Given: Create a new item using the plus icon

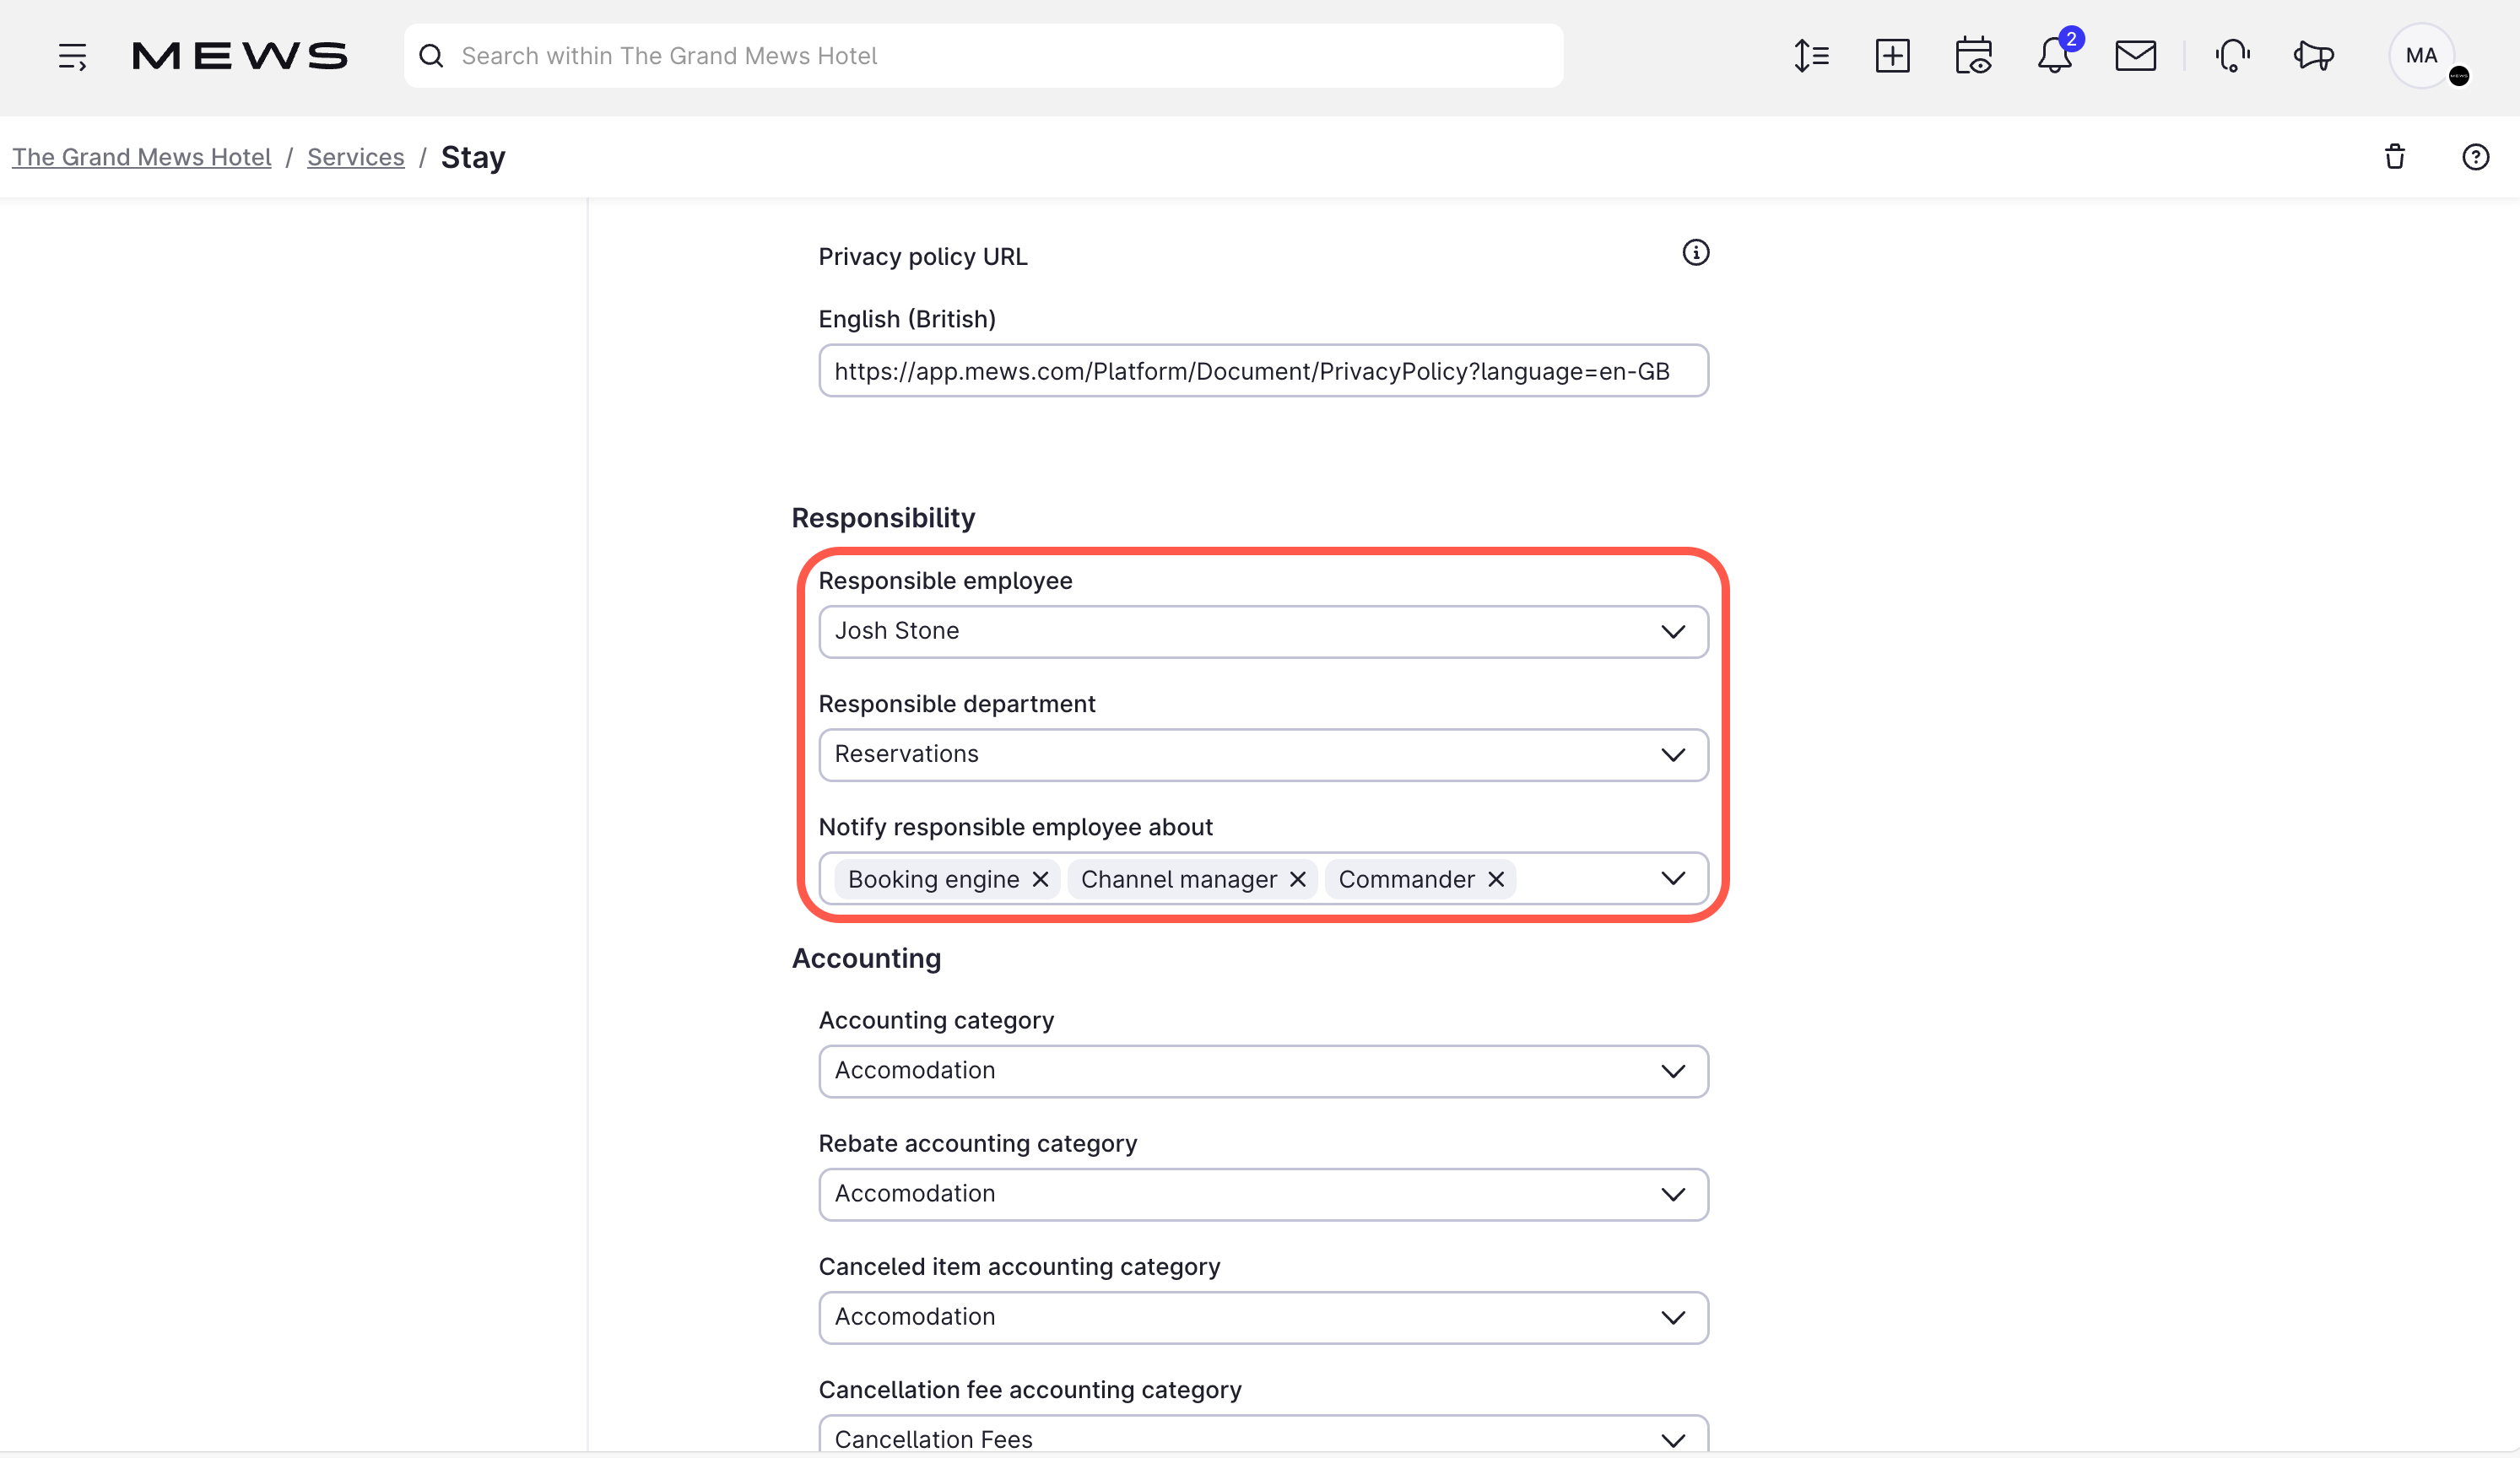Looking at the screenshot, I should (1892, 56).
